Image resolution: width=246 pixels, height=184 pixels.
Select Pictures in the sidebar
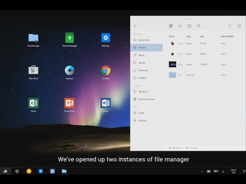tap(146, 47)
